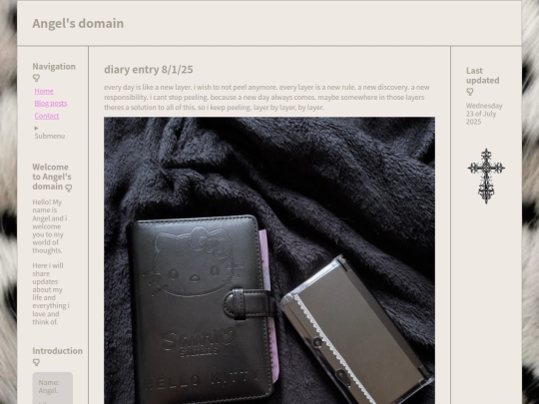This screenshot has width=539, height=404.
Task: Click the Navigation sidebar heading
Action: pyautogui.click(x=54, y=66)
